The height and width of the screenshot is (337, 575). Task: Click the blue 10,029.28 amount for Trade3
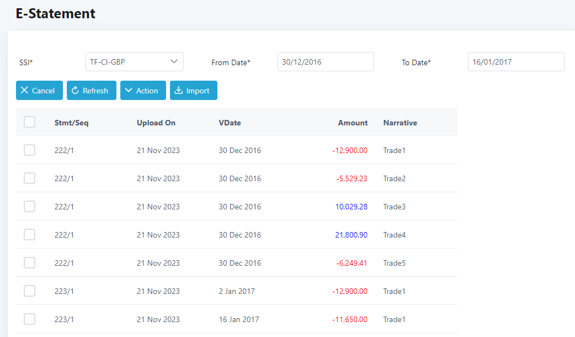[351, 207]
